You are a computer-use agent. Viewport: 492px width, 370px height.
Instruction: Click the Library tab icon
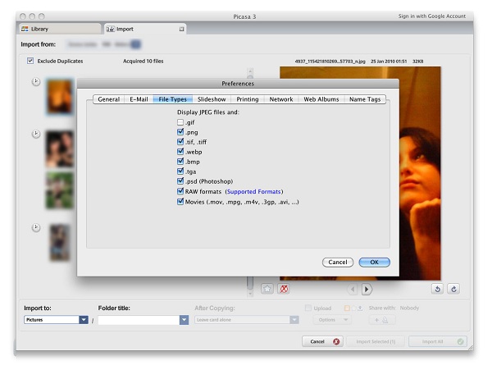tap(25, 29)
